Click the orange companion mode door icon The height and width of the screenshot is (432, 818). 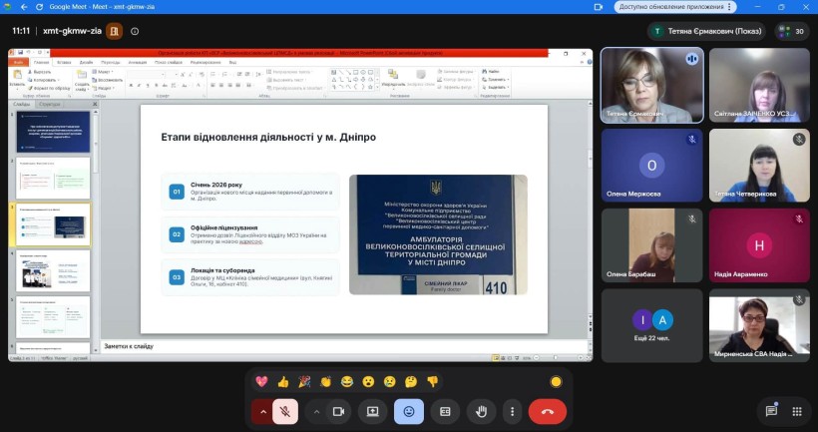tap(115, 31)
